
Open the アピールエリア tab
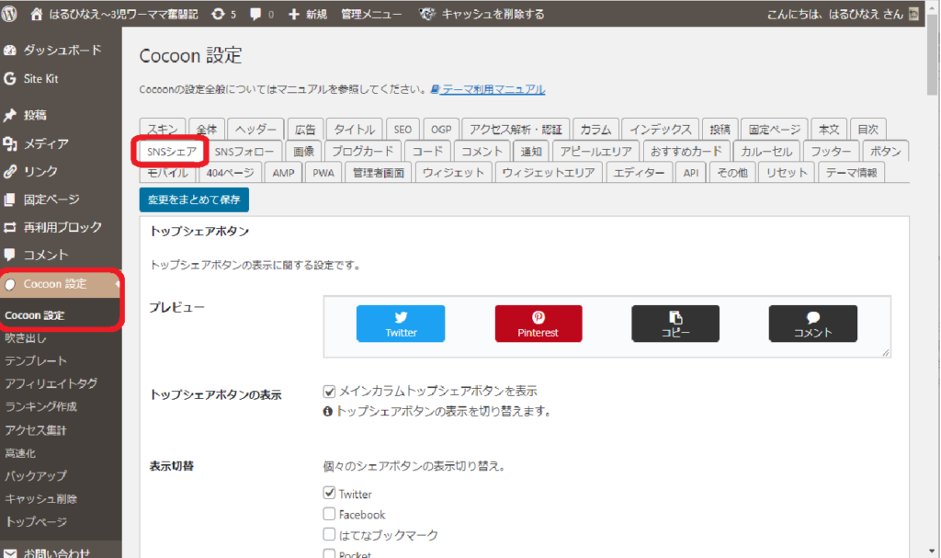coord(595,152)
